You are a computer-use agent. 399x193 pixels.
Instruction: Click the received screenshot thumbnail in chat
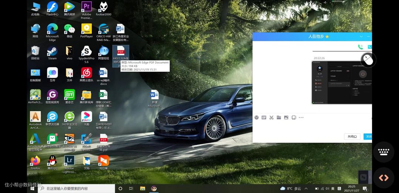pos(341,82)
